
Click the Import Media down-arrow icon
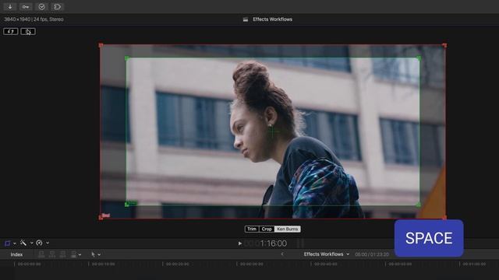pos(10,7)
